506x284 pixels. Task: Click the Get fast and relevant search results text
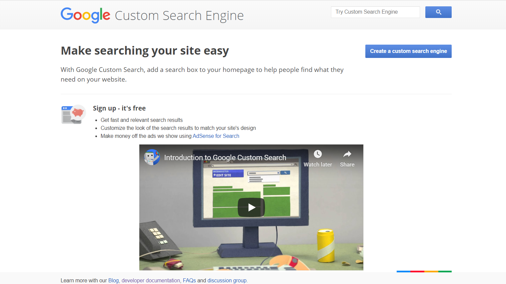click(142, 120)
